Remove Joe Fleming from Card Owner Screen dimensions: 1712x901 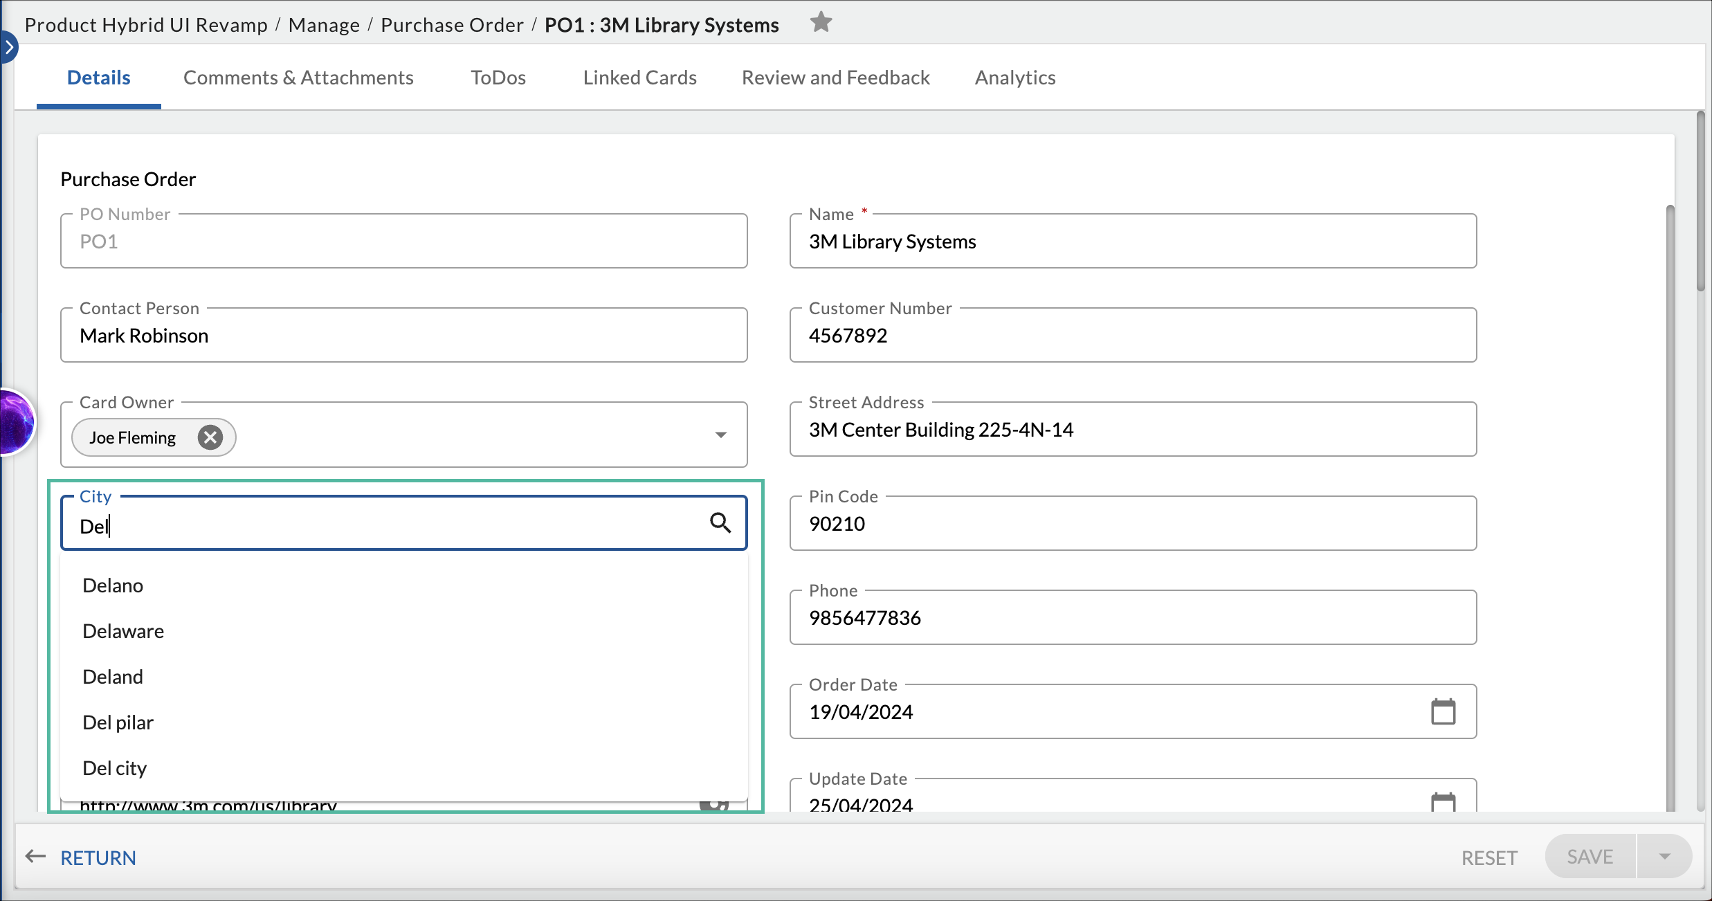(x=210, y=437)
